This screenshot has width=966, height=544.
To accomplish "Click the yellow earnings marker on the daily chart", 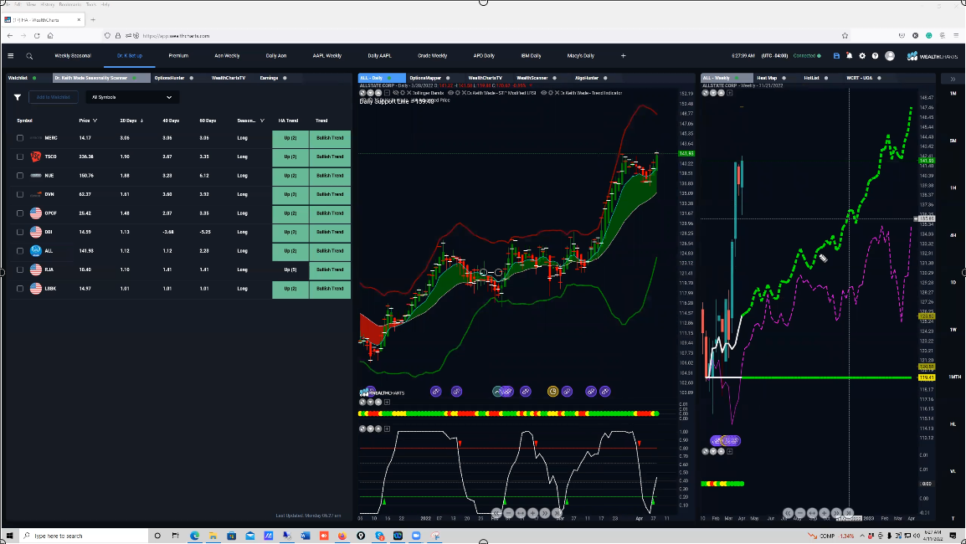I will 552,391.
